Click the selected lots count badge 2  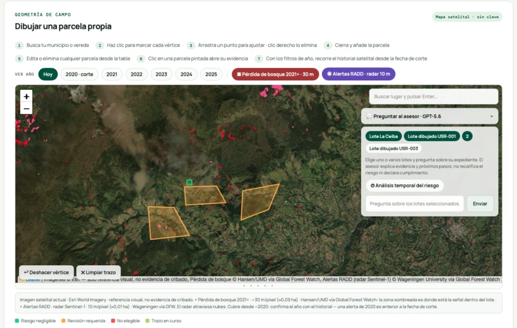[x=467, y=136]
